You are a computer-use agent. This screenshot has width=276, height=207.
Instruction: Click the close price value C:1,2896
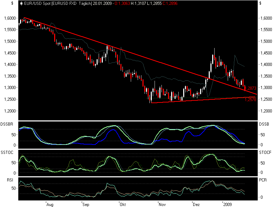tap(170, 3)
